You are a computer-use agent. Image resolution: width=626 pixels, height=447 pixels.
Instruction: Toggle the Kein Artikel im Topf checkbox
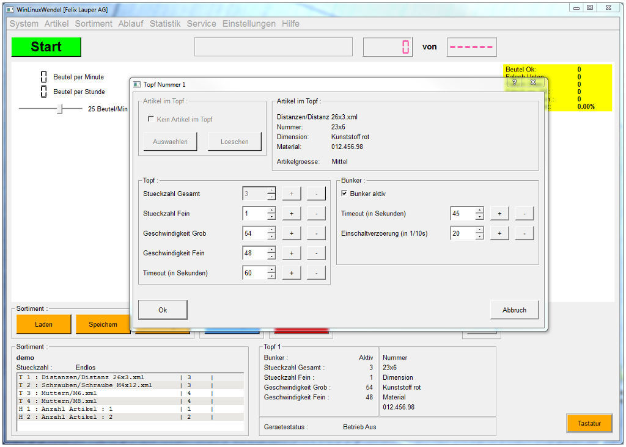[x=151, y=119]
